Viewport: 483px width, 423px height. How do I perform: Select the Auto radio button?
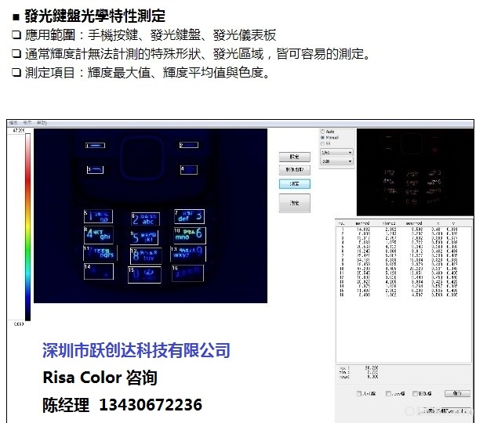click(323, 132)
